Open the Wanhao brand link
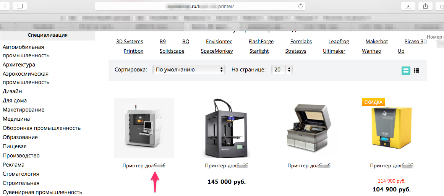The image size is (444, 196). 371,51
